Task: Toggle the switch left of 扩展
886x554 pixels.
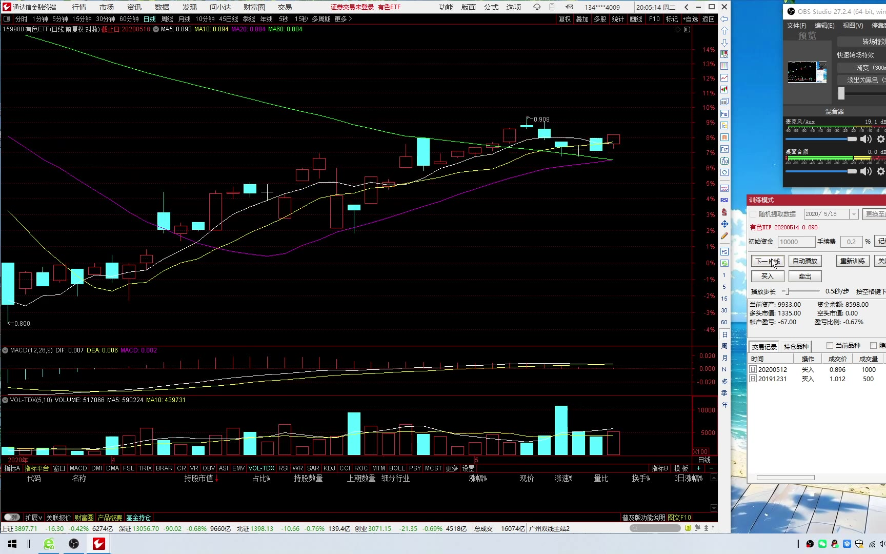Action: tap(12, 518)
